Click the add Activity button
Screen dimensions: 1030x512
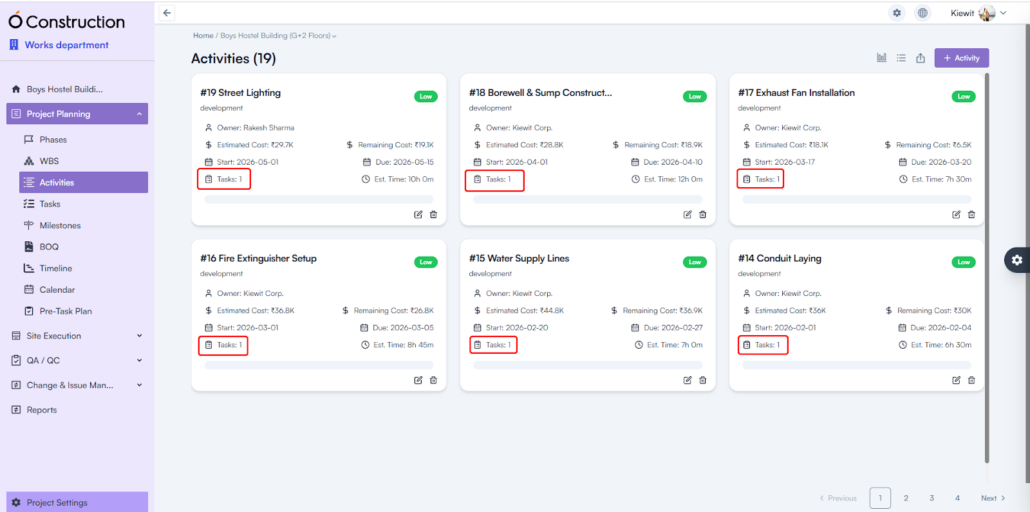(x=961, y=58)
